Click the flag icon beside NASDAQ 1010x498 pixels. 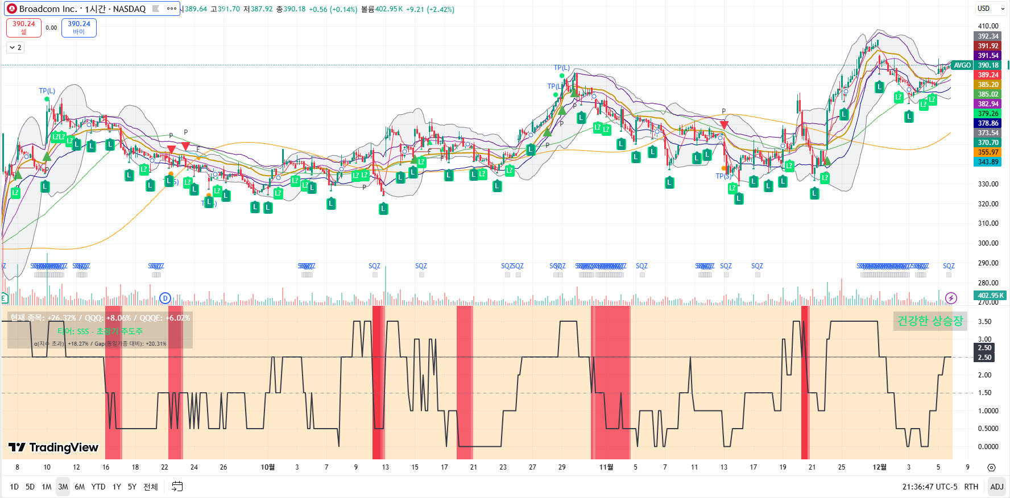[x=155, y=9]
